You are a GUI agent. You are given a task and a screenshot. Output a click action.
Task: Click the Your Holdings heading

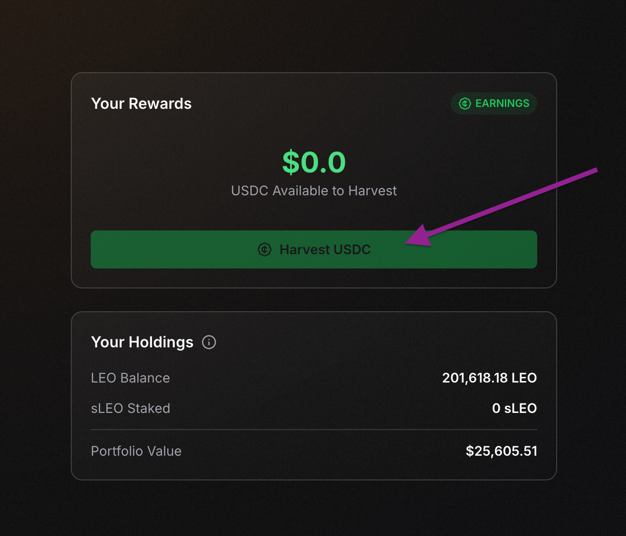(x=142, y=342)
